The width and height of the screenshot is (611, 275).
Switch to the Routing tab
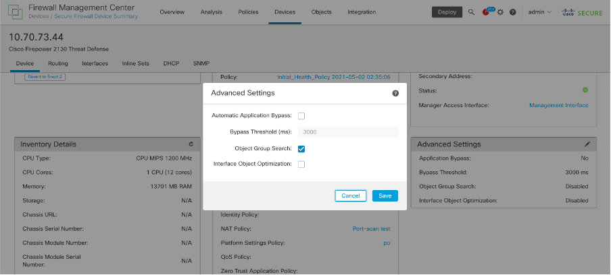[x=58, y=63]
